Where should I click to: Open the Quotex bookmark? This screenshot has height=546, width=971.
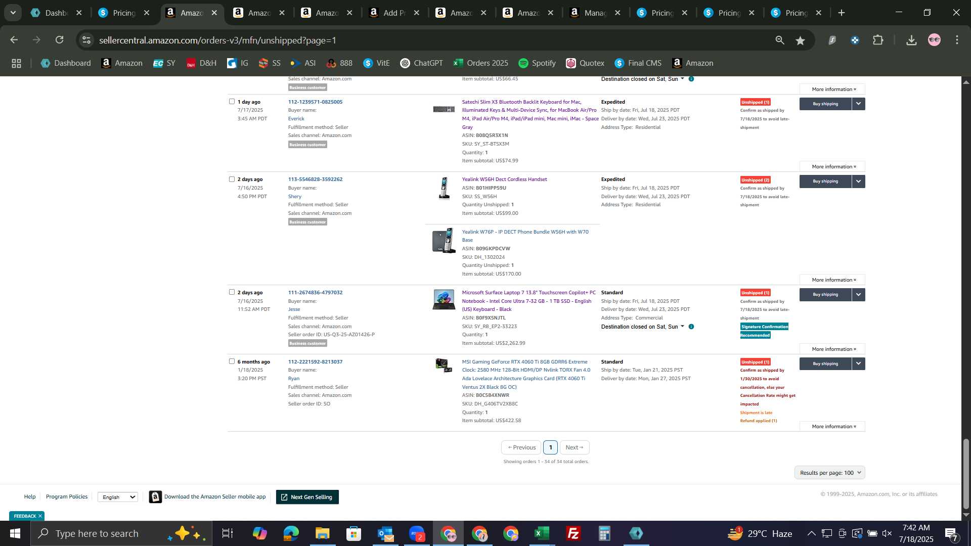click(585, 63)
